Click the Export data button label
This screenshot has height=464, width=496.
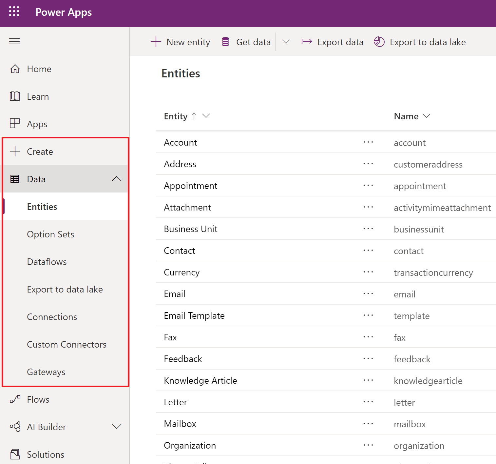(340, 42)
